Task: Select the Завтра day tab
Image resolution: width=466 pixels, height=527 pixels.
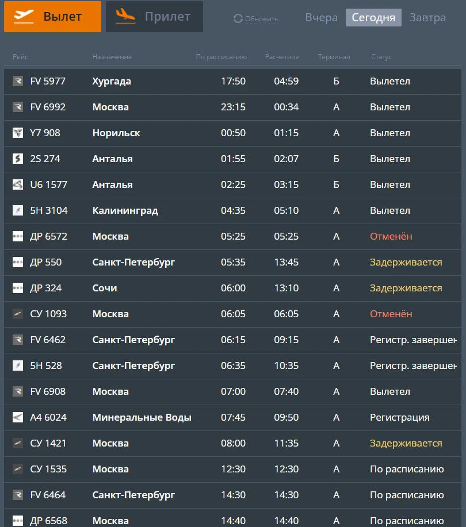Action: [427, 17]
